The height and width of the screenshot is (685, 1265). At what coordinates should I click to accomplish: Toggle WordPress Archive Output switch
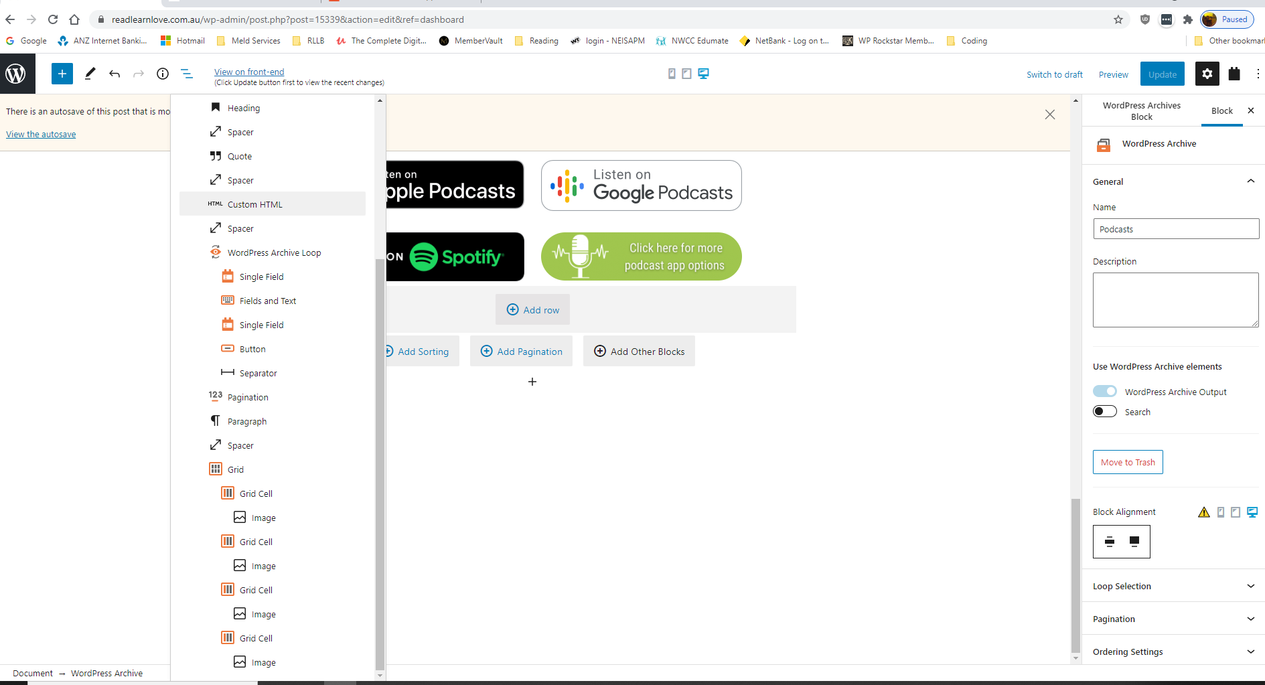1105,391
